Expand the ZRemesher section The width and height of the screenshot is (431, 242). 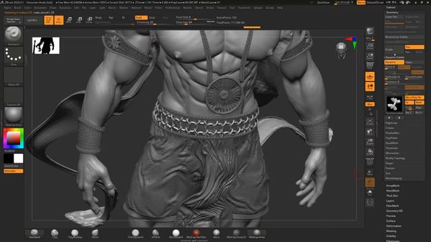[x=392, y=153]
